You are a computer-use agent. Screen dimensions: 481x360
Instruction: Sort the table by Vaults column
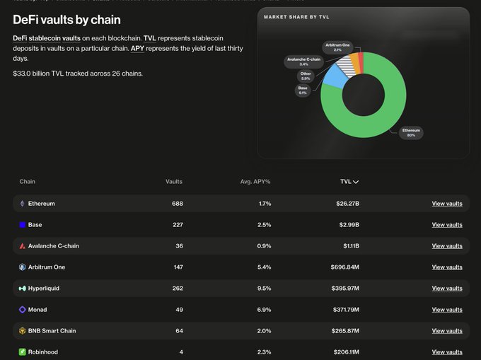(x=174, y=182)
